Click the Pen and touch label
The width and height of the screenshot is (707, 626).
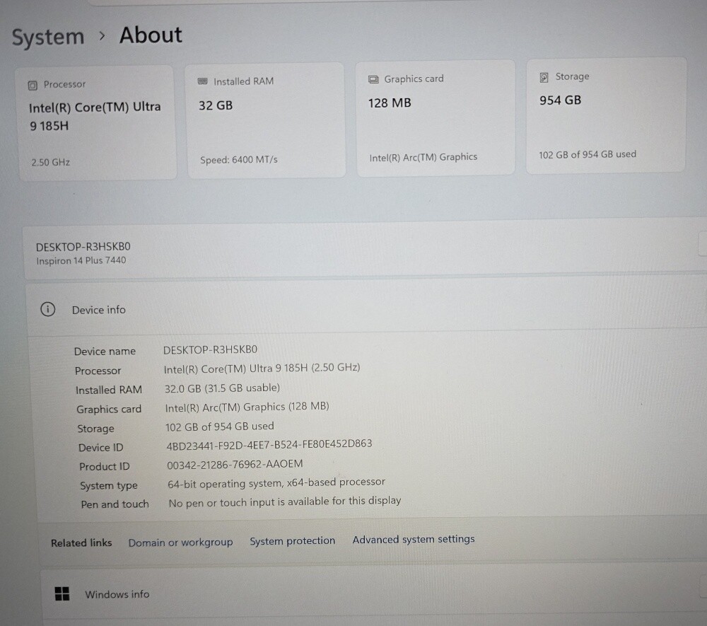click(115, 504)
